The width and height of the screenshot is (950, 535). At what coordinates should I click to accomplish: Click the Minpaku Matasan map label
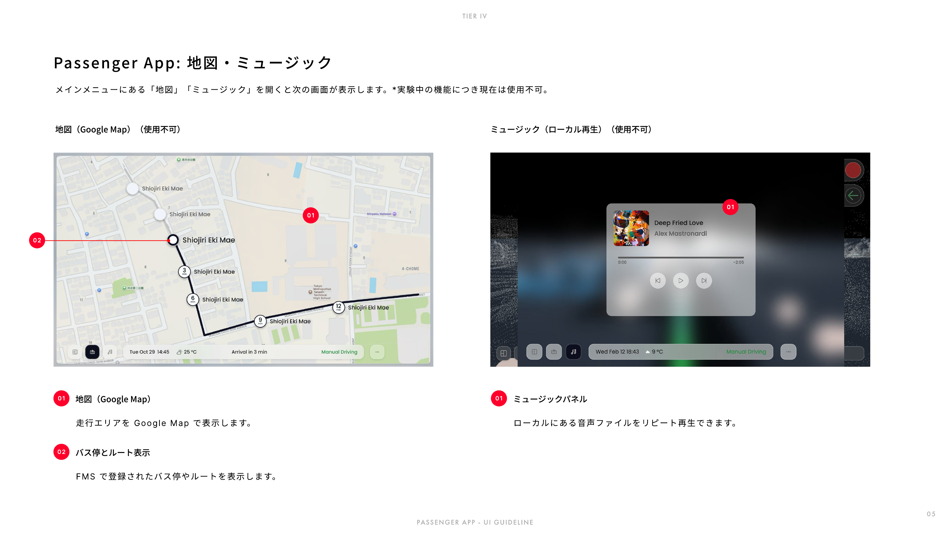click(381, 214)
